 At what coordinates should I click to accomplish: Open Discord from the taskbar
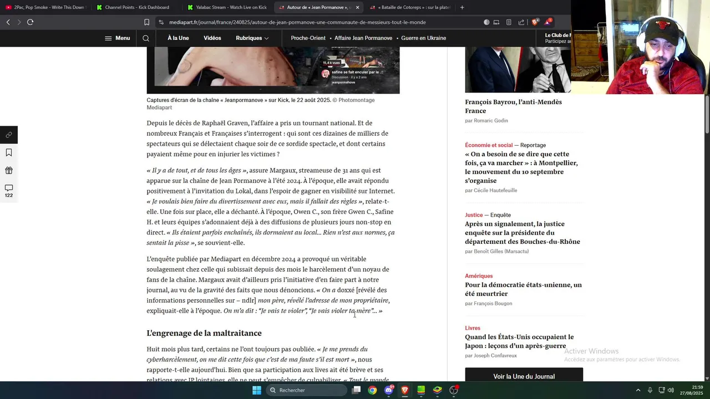(x=389, y=390)
